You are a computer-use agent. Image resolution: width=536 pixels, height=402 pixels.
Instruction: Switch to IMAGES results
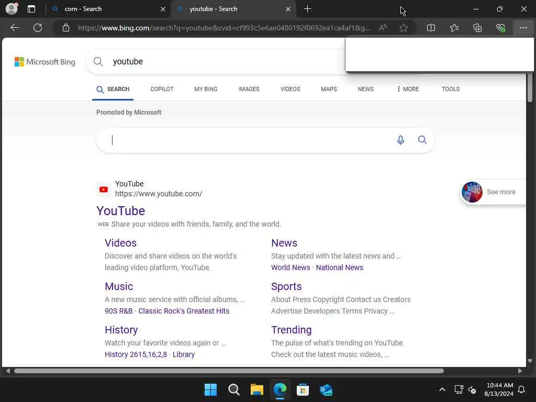(249, 89)
